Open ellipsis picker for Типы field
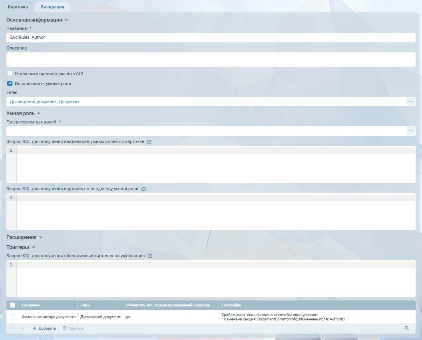 pos(410,101)
